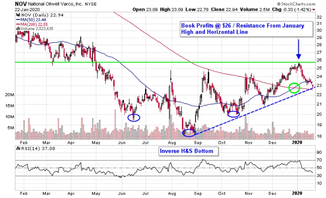This screenshot has width=326, height=198.
Task: Click the High 23.09 value
Action: click(172, 9)
